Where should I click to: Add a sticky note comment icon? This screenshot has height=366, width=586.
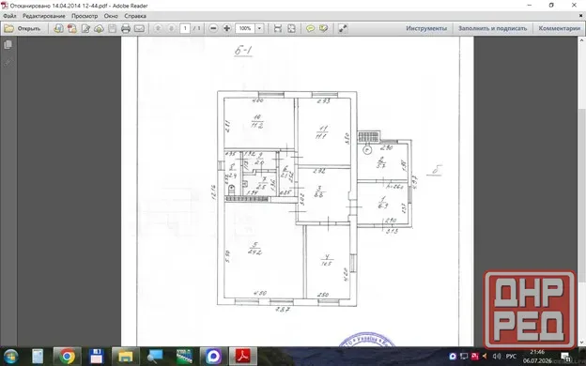[310, 28]
